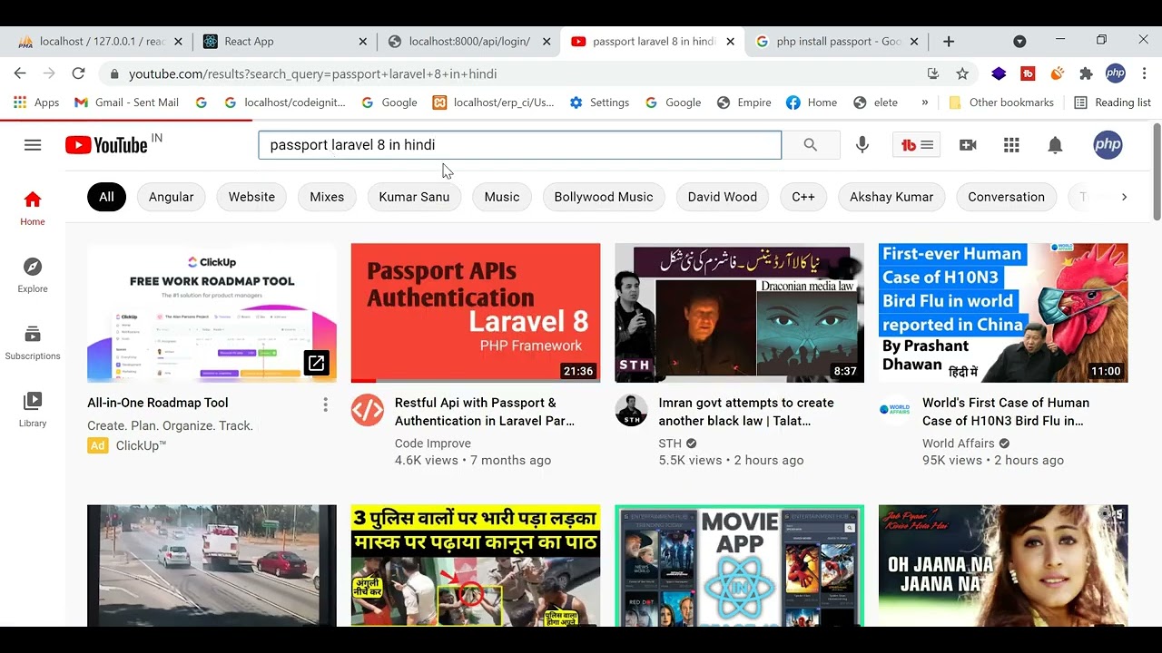Open the YouTube apps grid

click(1011, 145)
